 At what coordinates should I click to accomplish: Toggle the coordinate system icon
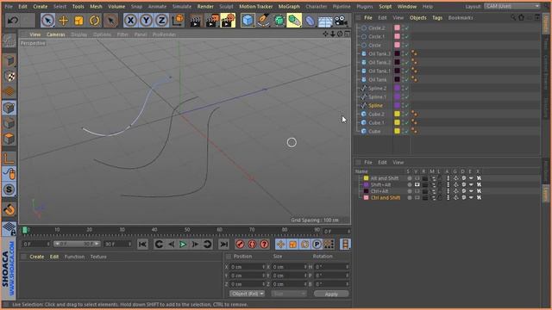tap(179, 21)
